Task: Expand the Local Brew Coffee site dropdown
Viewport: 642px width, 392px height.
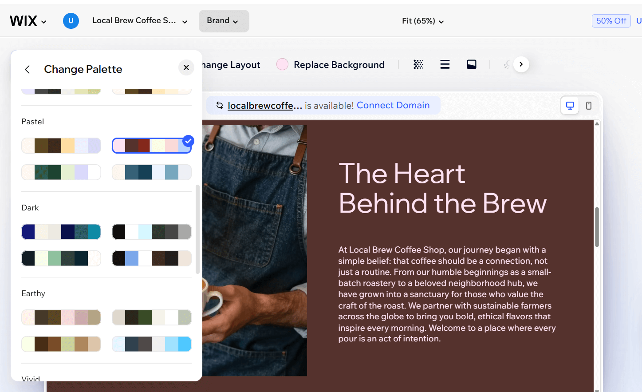Action: [x=140, y=21]
